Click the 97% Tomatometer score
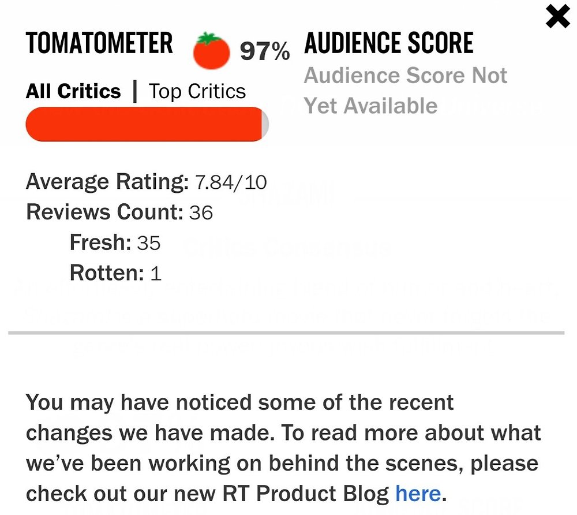The height and width of the screenshot is (515, 577). (x=265, y=51)
